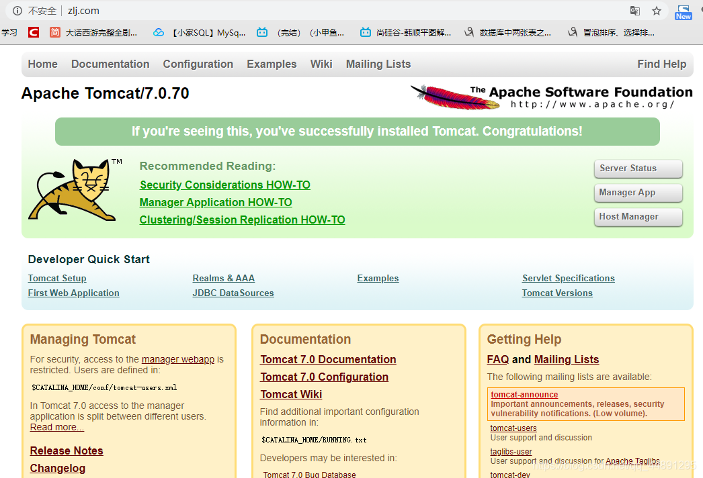Open the 数据库中两张表之 bookmark
703x478 pixels.
tap(507, 32)
